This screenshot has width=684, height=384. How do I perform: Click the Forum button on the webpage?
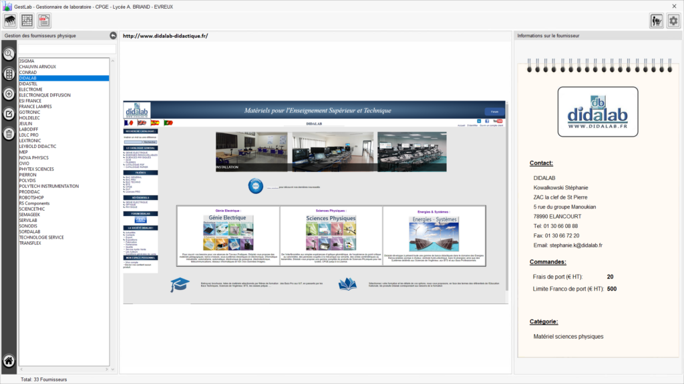coord(494,112)
